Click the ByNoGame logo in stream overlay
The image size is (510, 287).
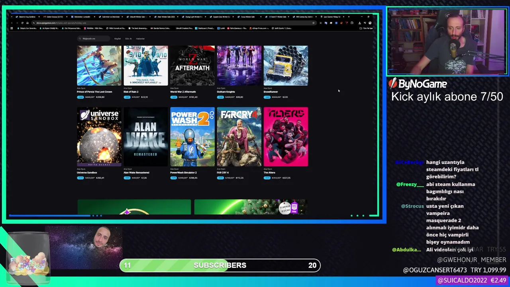[418, 84]
